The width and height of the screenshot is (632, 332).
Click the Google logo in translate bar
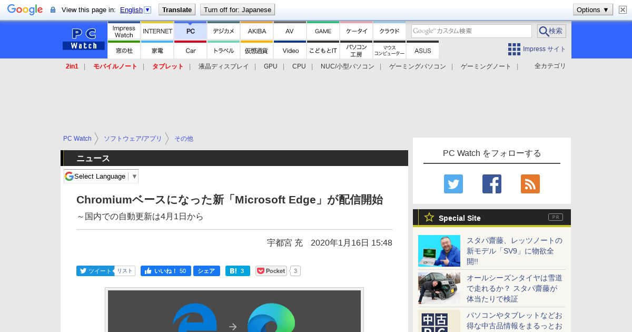pyautogui.click(x=25, y=9)
